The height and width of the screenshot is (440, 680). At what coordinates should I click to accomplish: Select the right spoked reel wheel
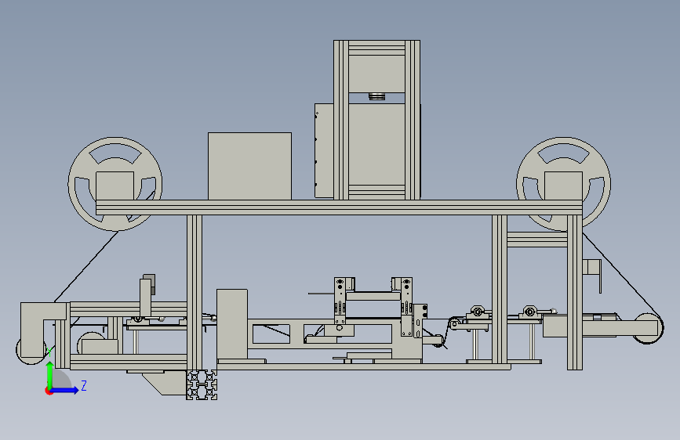563,184
